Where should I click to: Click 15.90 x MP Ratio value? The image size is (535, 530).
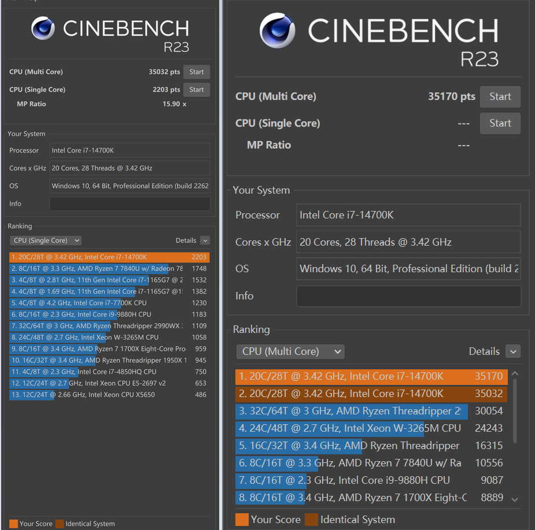point(174,104)
